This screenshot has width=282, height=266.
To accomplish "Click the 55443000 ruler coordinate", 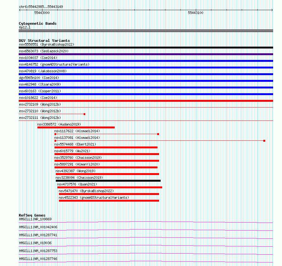I will [42, 13].
